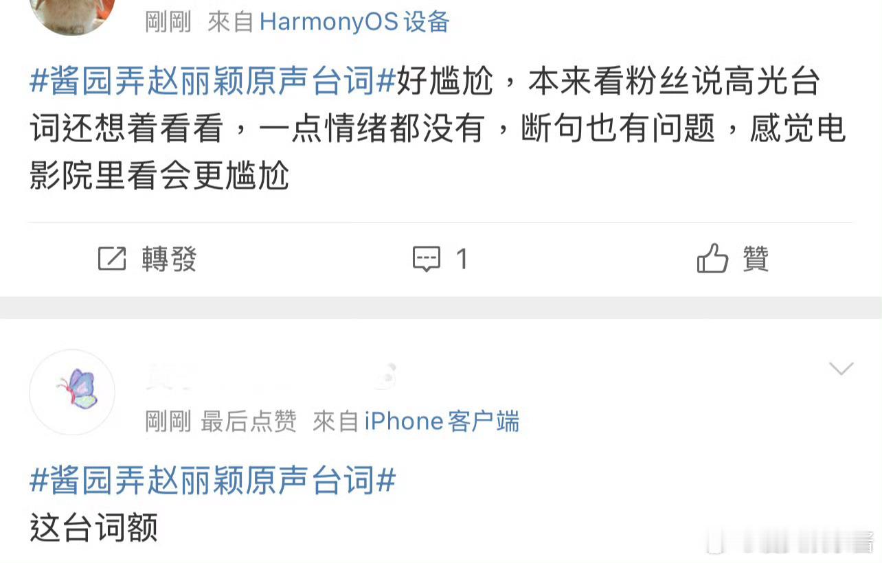882x563 pixels.
Task: Tap the "剛剛" timestamp on the second post
Action: click(x=168, y=421)
